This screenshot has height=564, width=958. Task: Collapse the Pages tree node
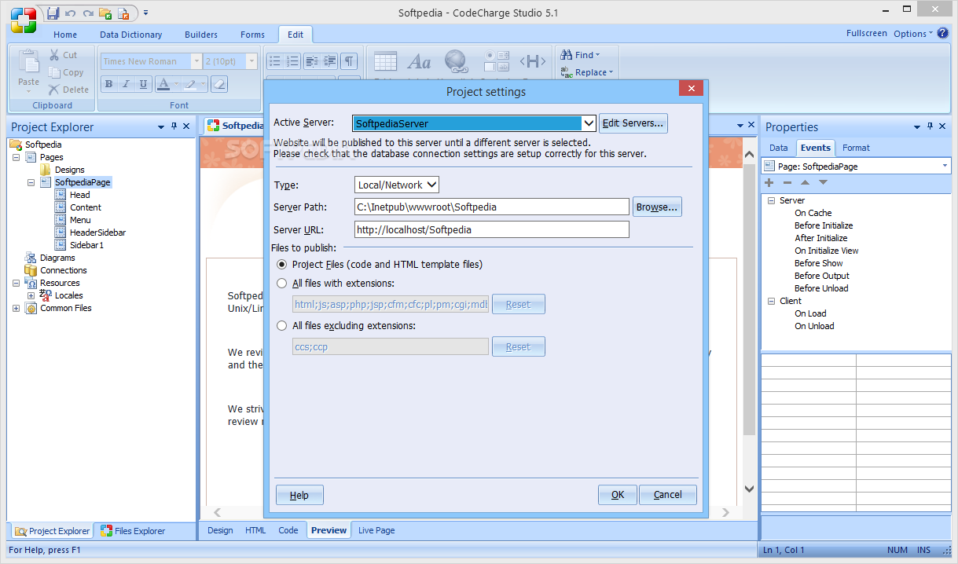[17, 157]
